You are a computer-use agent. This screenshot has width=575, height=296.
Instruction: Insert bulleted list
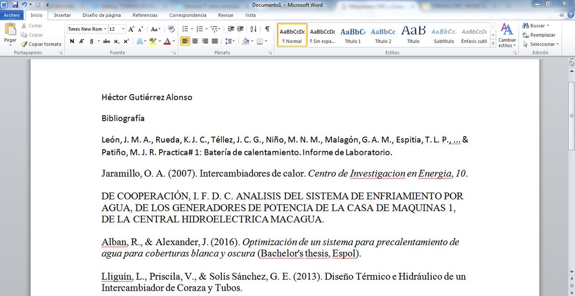185,29
